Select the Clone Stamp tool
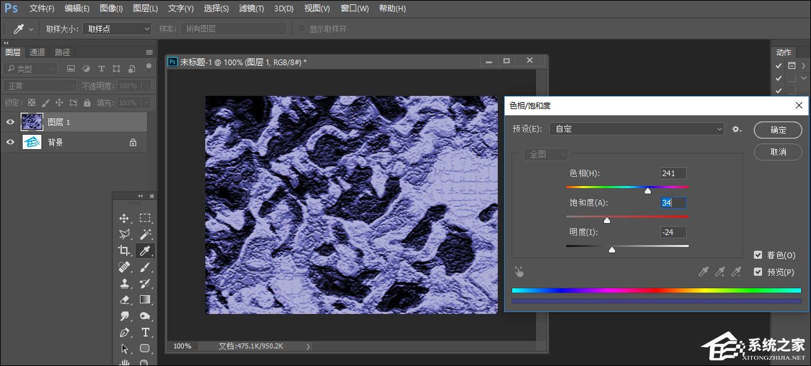Screen dimensions: 811x366 [125, 283]
